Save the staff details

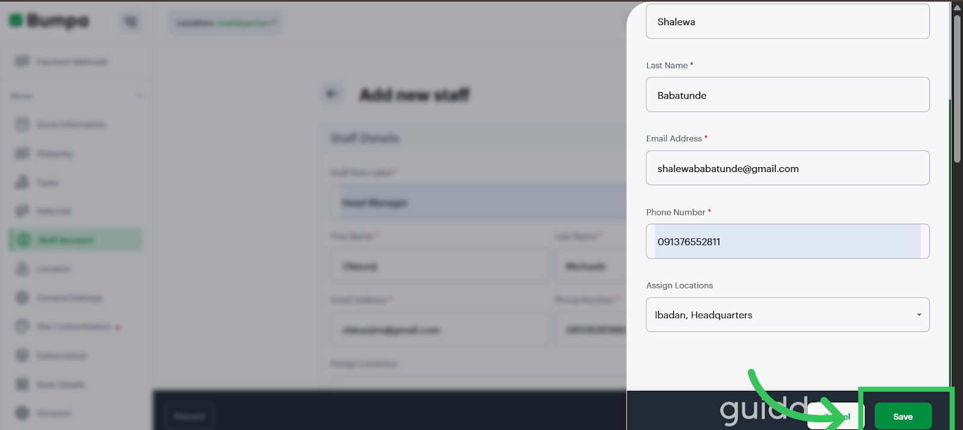click(x=903, y=416)
